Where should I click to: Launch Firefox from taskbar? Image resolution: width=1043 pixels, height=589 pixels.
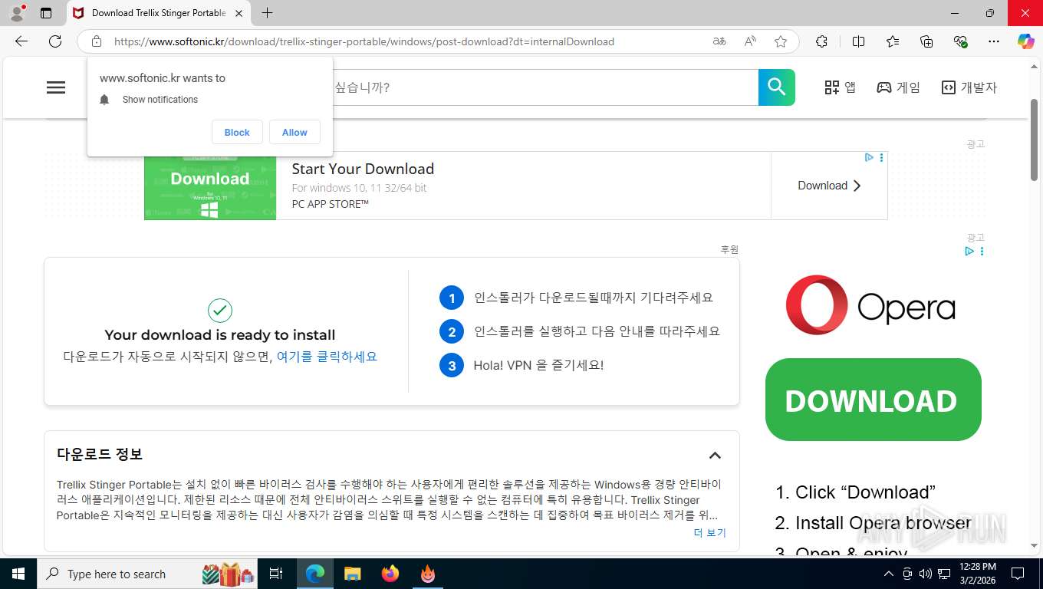point(390,574)
